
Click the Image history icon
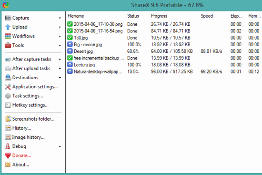pos(8,137)
